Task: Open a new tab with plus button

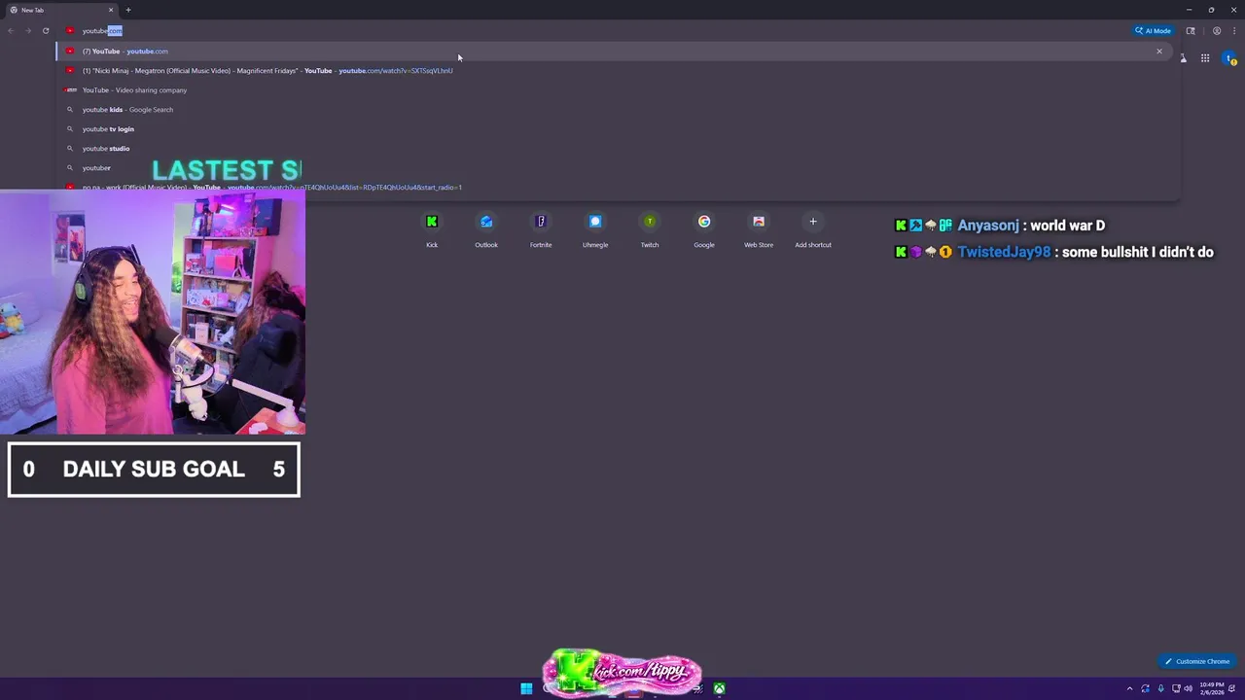Action: [127, 10]
